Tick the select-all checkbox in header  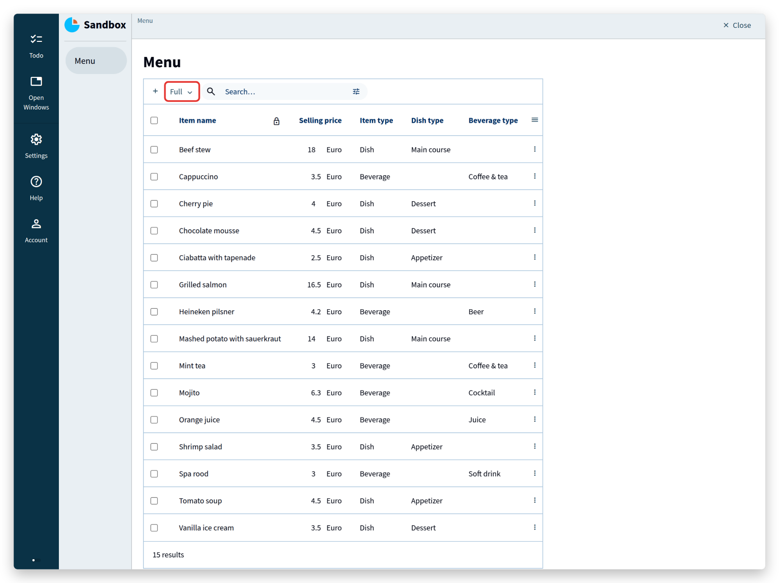[154, 120]
